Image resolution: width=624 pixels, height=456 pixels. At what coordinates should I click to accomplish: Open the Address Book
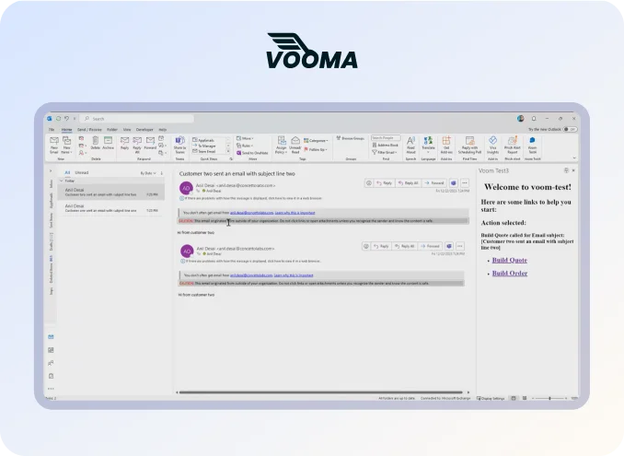pos(386,145)
